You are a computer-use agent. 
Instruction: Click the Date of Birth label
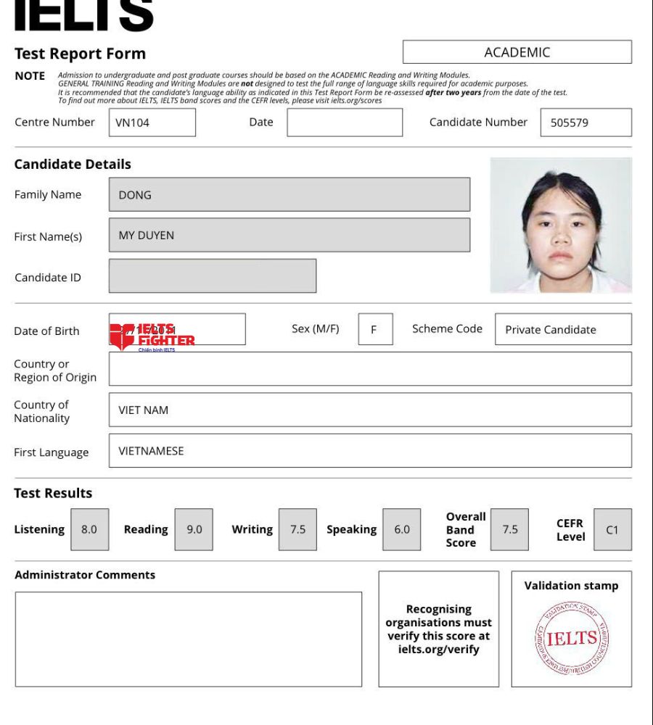(46, 331)
